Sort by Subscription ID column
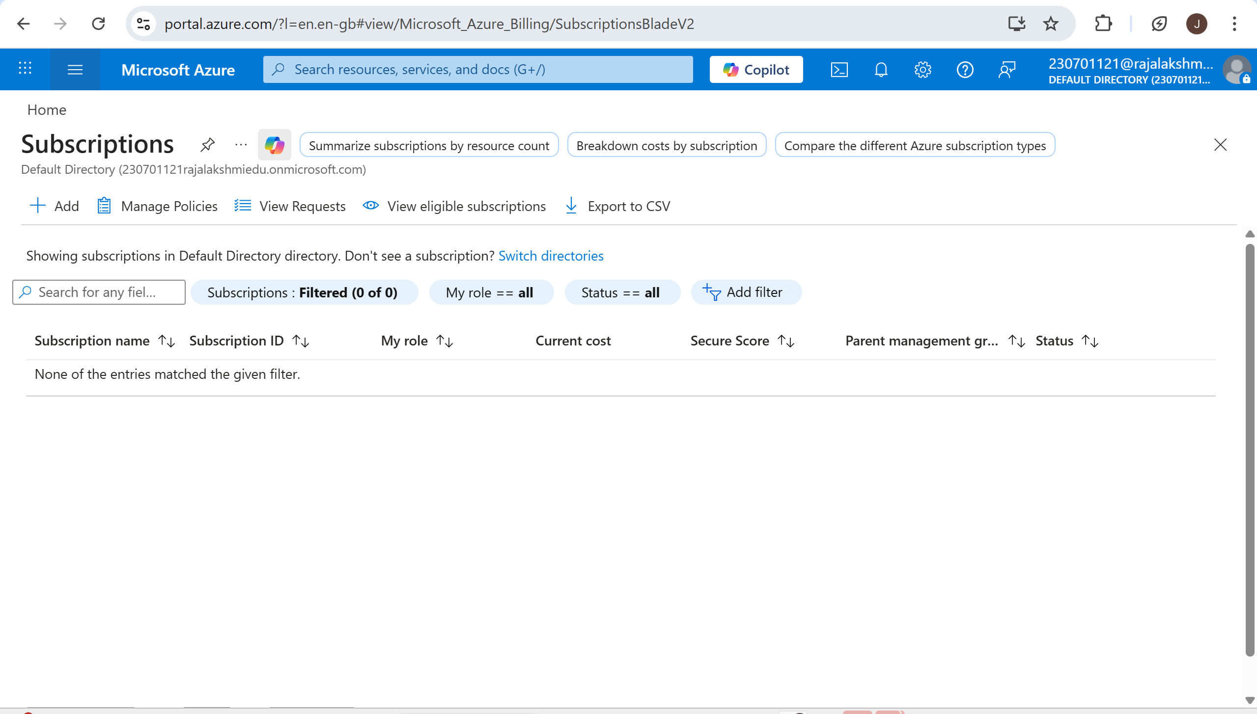Viewport: 1257px width, 714px height. pyautogui.click(x=249, y=341)
